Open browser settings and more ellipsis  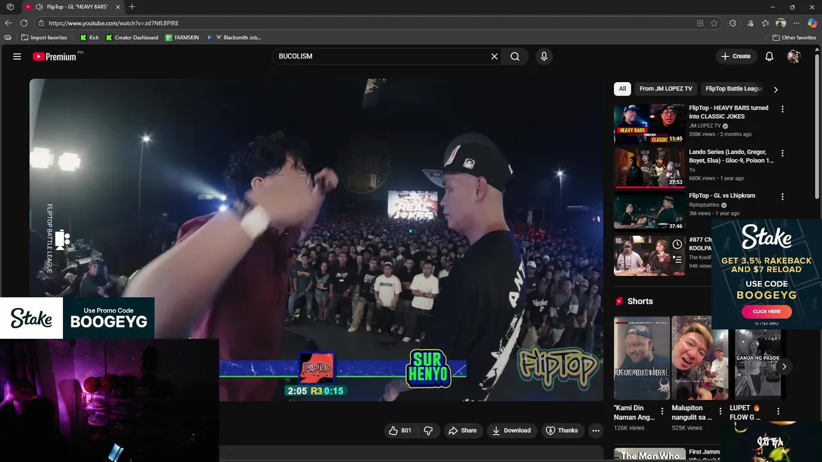coord(796,23)
